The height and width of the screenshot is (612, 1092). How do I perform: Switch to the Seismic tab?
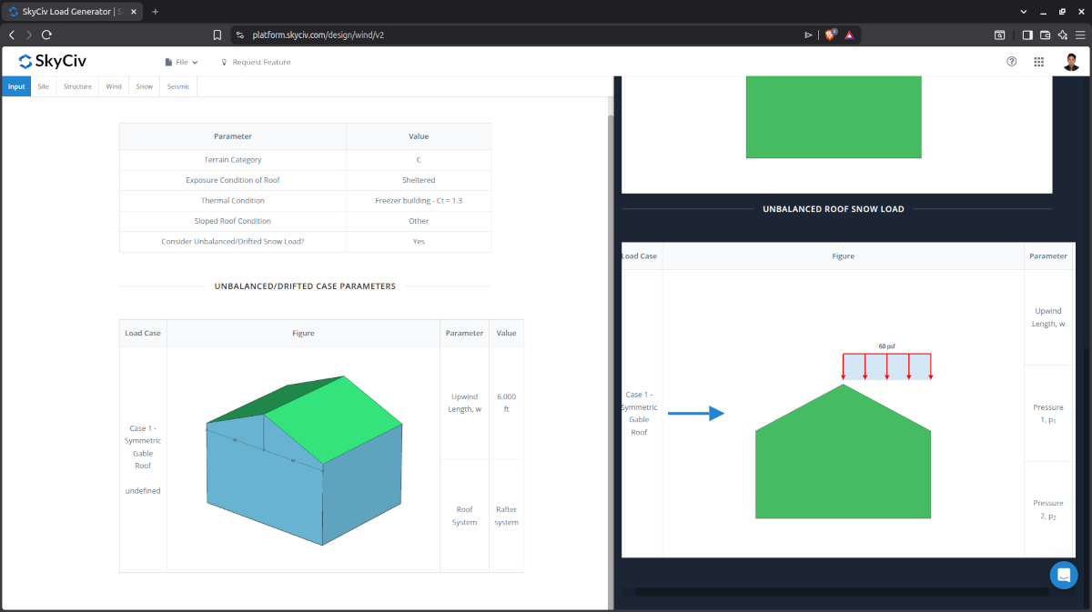coord(178,86)
